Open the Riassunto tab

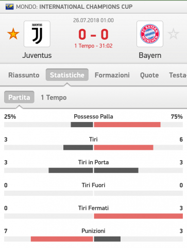24,75
